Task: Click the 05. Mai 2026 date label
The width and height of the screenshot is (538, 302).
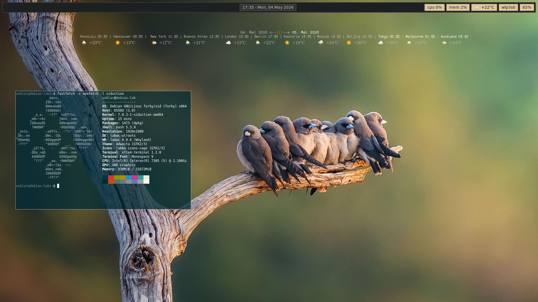Action: click(305, 32)
